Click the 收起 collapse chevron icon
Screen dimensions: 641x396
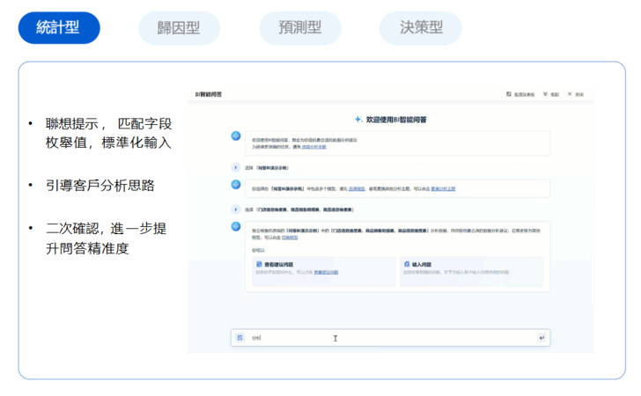click(546, 94)
